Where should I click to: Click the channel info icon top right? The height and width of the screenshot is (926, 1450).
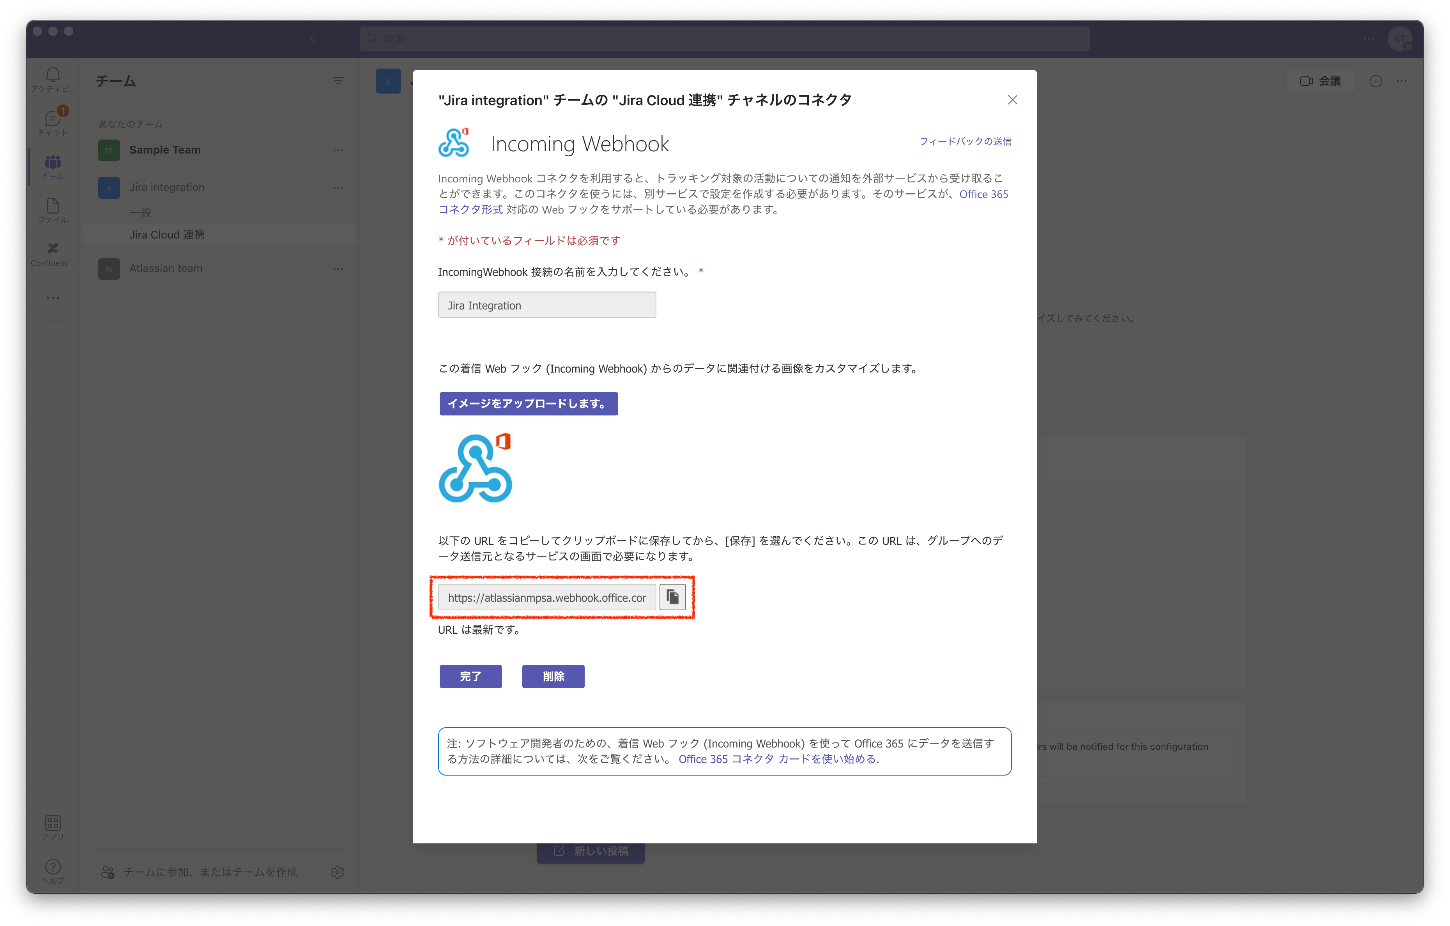[1376, 81]
